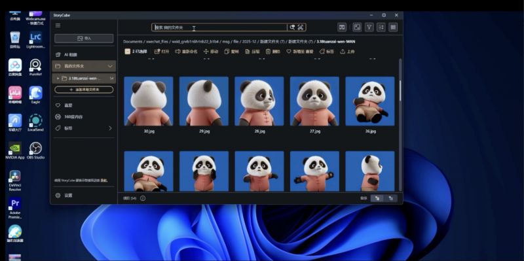Switch the grid layout view icon
Image resolution: width=524 pixels, height=261 pixels.
[394, 27]
